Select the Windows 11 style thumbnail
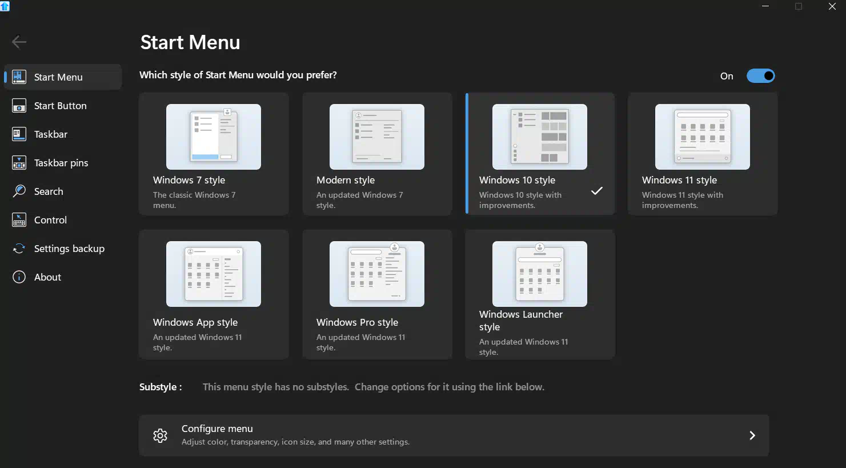 (x=703, y=137)
